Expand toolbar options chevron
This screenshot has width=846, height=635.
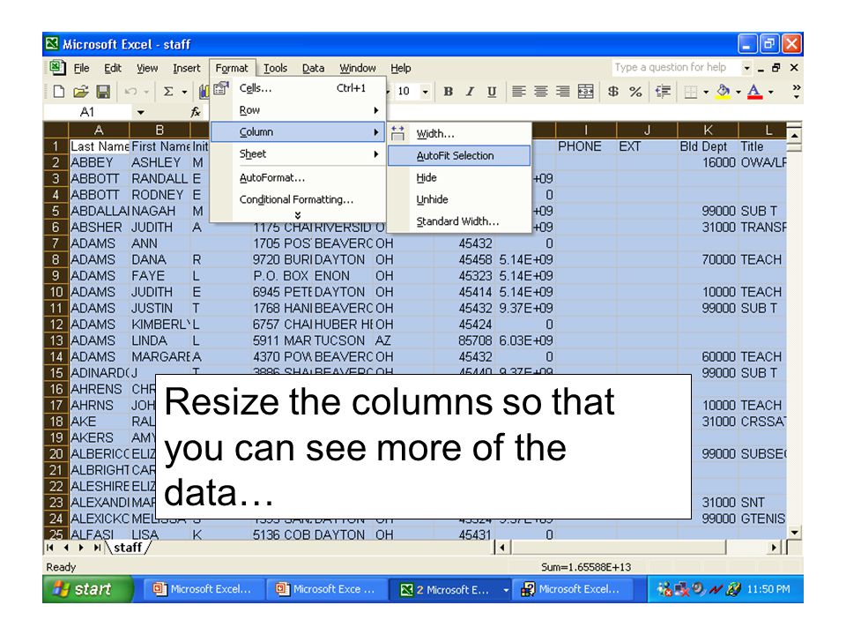[x=797, y=91]
